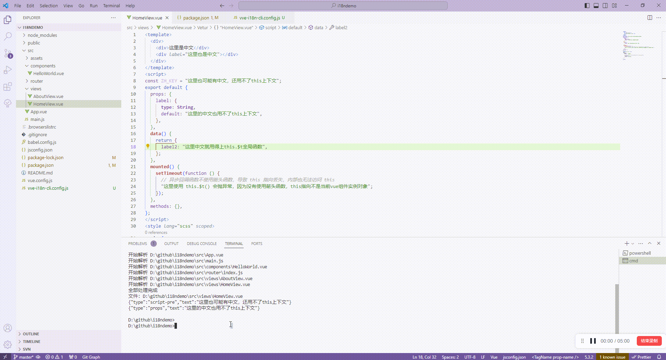Screen dimensions: 666x360
Task: Switch to PROBLEMS panel tab
Action: 142,244
